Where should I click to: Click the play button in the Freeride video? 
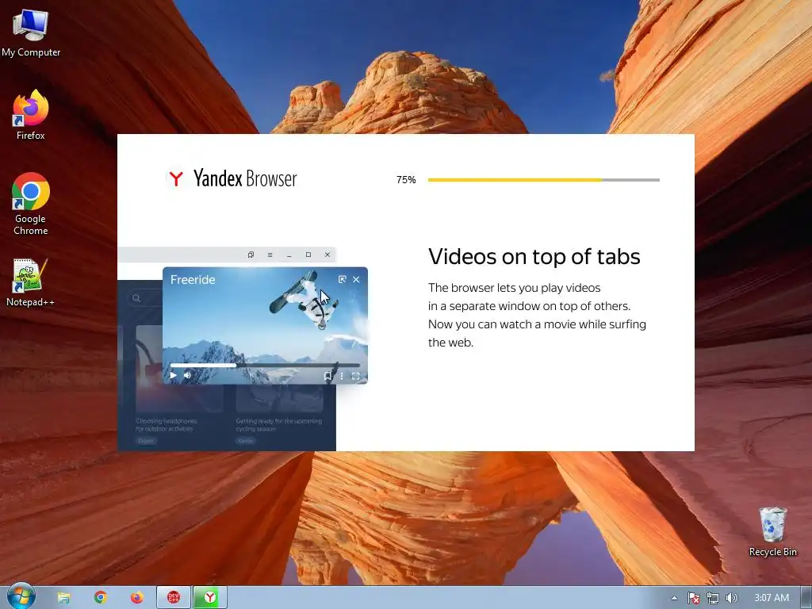coord(174,375)
